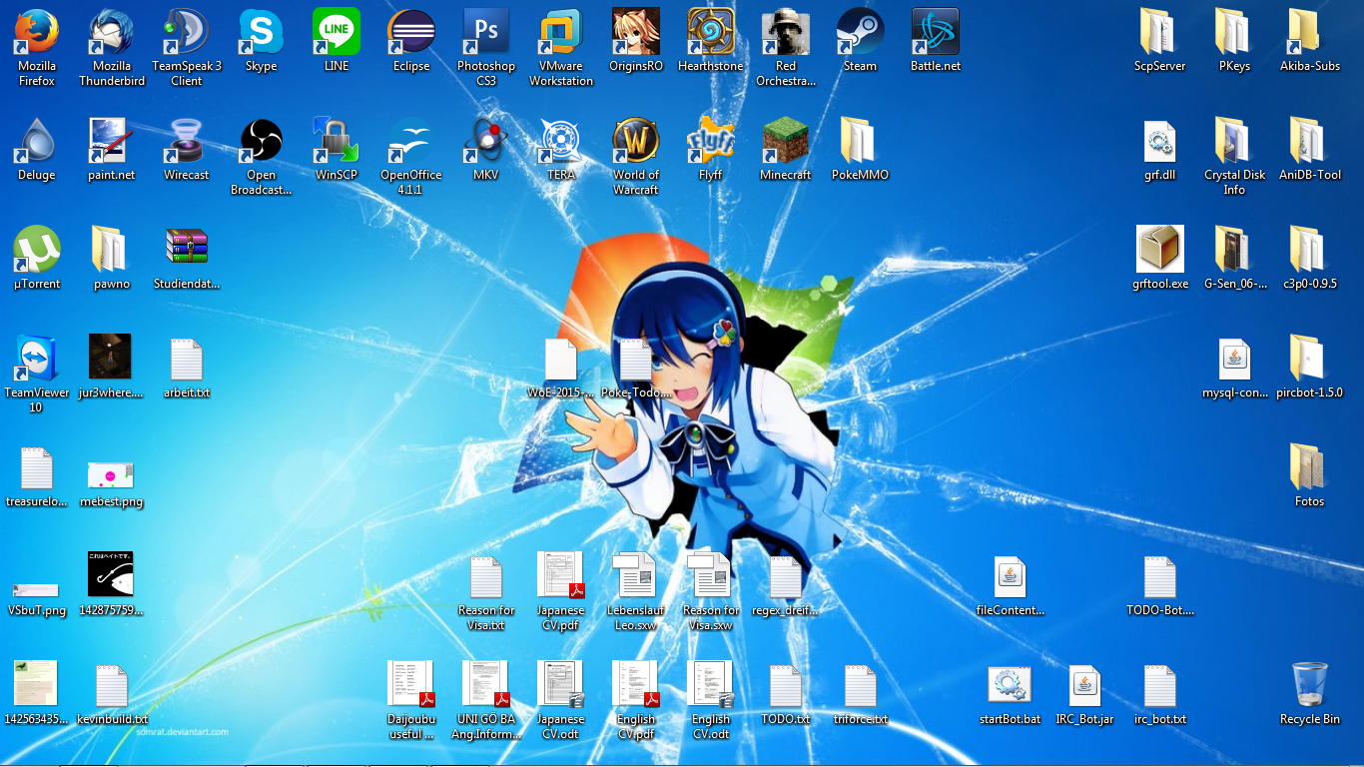Select the Wirecast icon
Screen dimensions: 1364x767
187,142
